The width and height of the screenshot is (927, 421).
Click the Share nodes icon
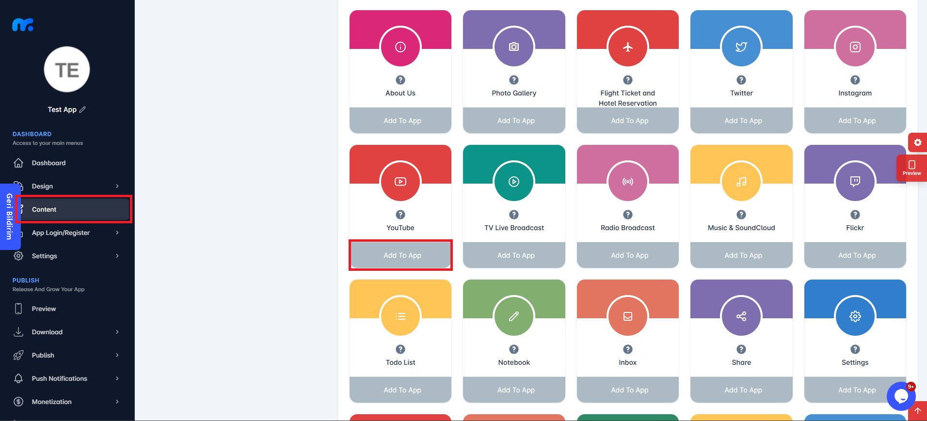coord(741,316)
